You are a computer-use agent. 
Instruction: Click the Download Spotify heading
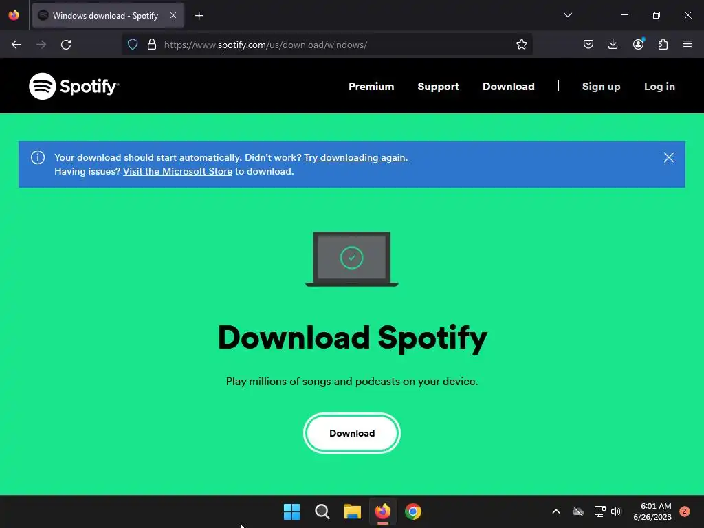[x=353, y=338]
